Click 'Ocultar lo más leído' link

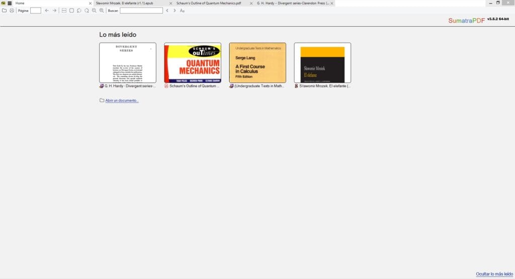point(494,274)
